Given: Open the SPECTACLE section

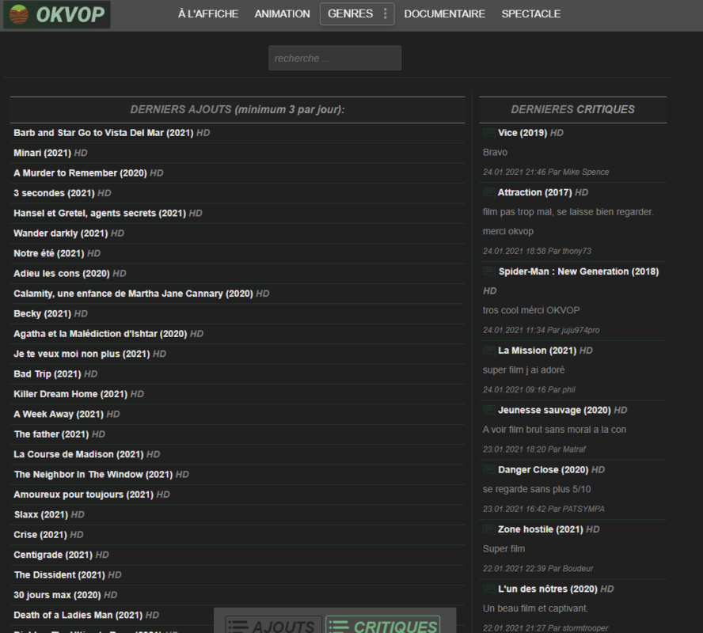Looking at the screenshot, I should (x=531, y=14).
